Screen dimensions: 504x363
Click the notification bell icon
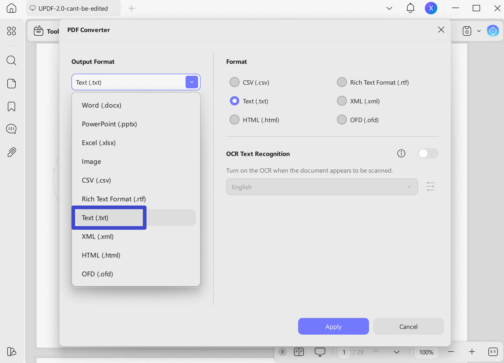(410, 8)
